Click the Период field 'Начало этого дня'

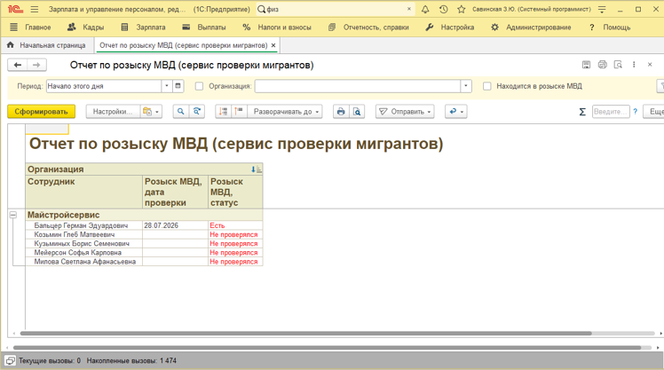tap(104, 86)
